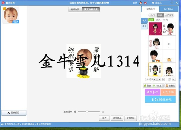
Task: Open the 青春时尚运动风 blue banner
Action: (x=160, y=99)
